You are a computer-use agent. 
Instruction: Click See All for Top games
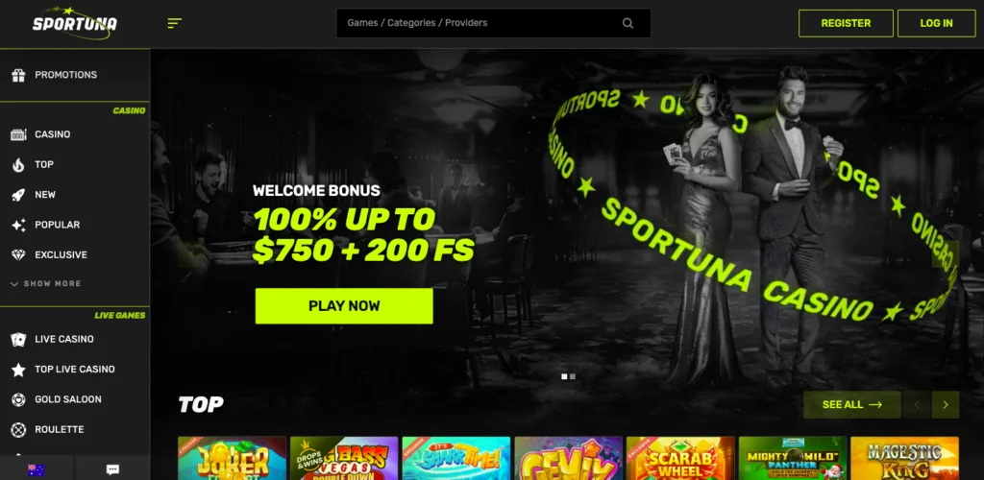pos(851,405)
